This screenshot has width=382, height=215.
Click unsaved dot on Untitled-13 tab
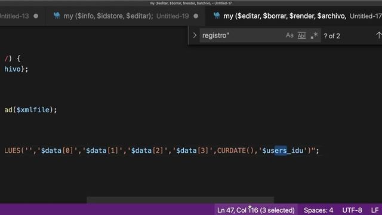(x=36, y=16)
